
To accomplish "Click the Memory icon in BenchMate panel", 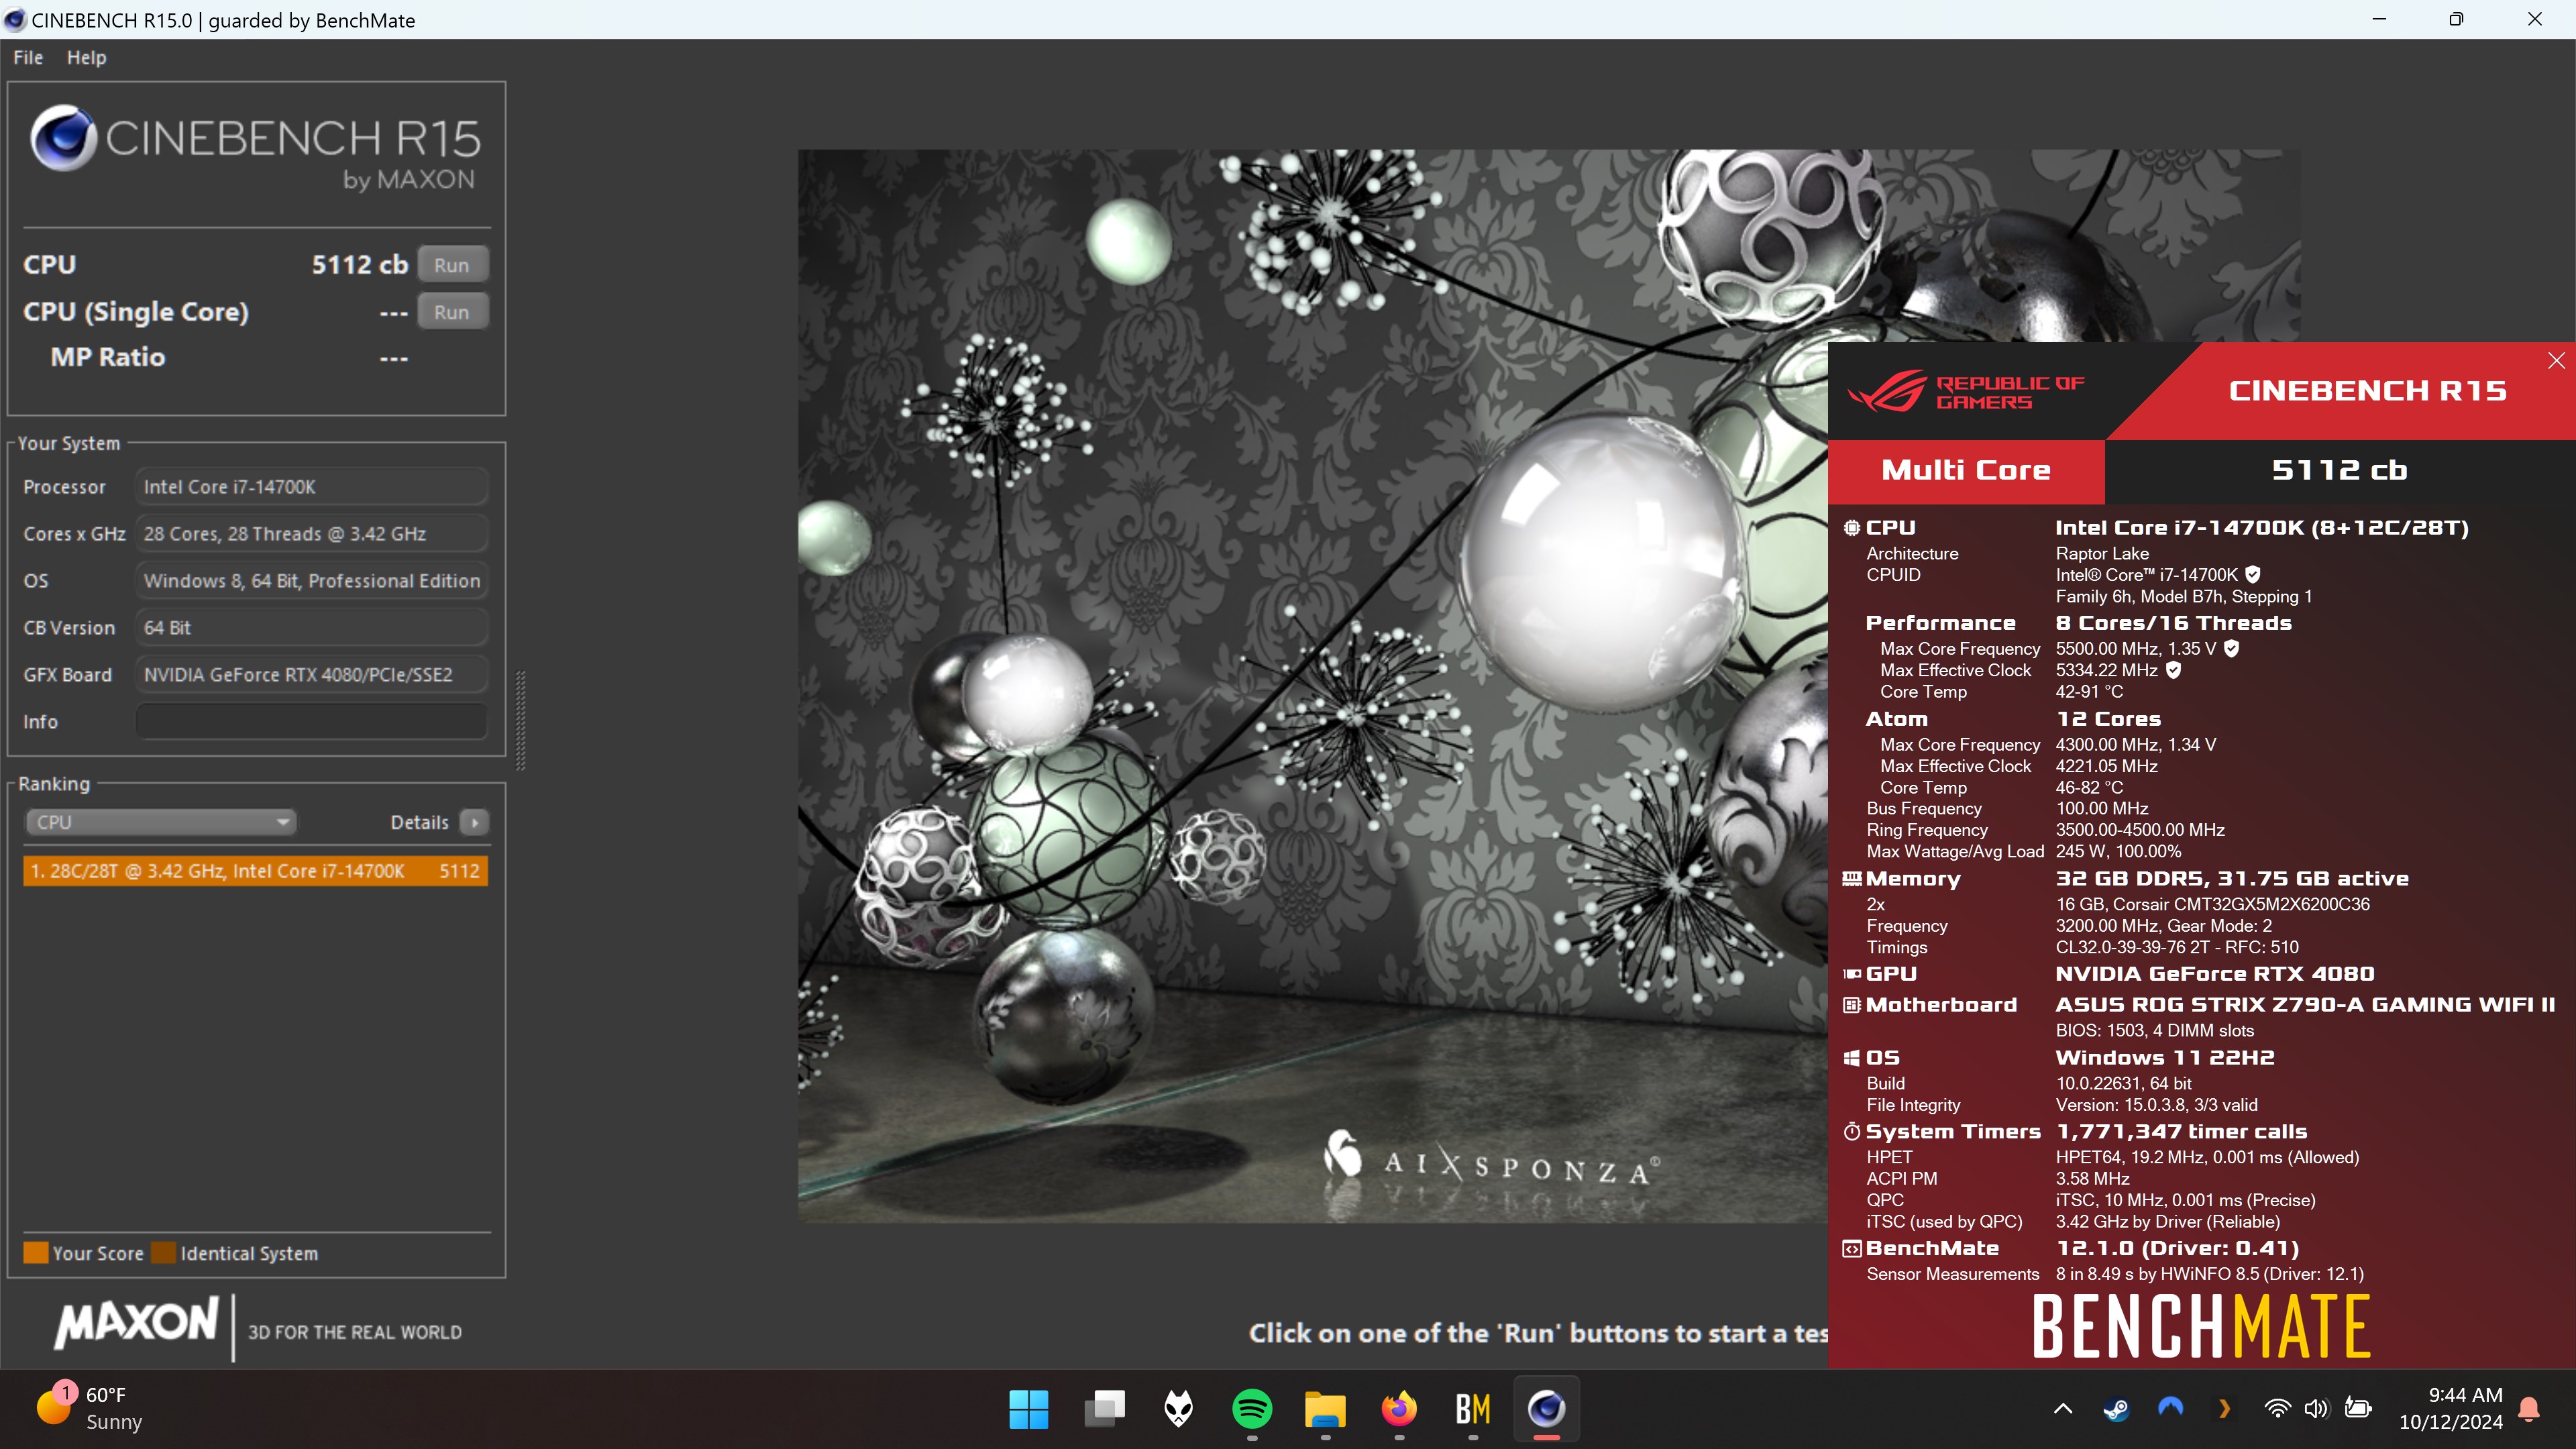I will (x=1852, y=879).
